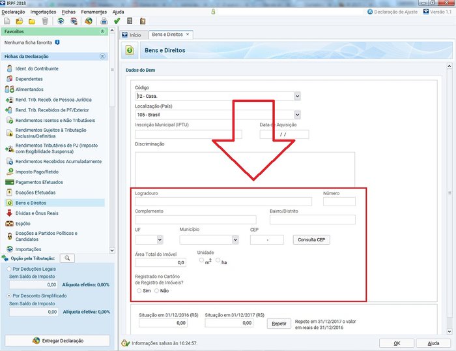Screen dimensions: 456x351
Task: Open the Código dropdown
Action: tap(297, 96)
